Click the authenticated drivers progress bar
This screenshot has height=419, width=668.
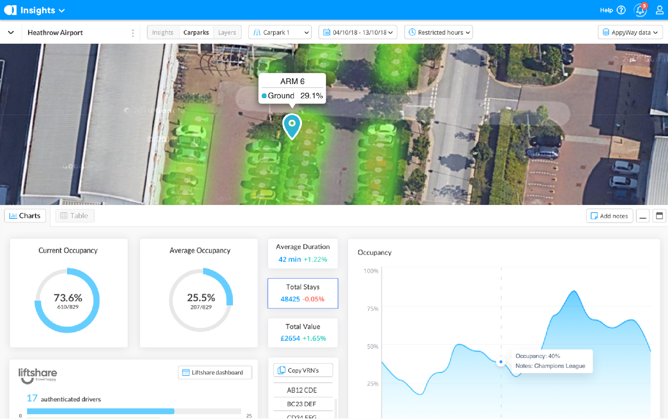tap(134, 411)
